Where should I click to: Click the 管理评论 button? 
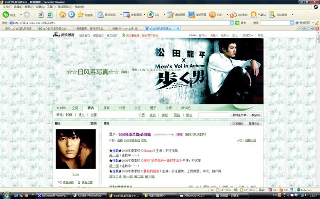(x=254, y=124)
